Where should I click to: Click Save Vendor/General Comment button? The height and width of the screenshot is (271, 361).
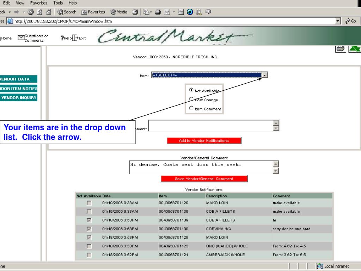204,179
